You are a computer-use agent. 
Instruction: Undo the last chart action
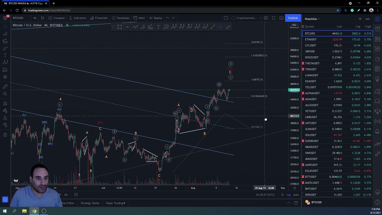(168, 18)
